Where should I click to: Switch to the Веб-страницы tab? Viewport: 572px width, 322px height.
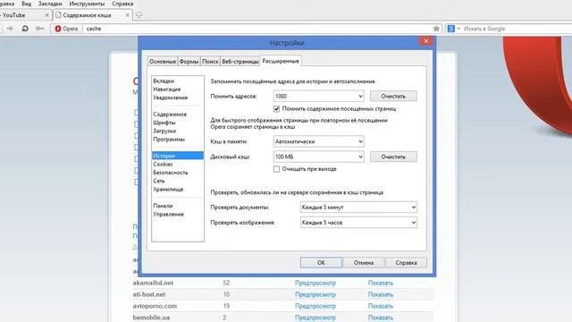tap(240, 62)
